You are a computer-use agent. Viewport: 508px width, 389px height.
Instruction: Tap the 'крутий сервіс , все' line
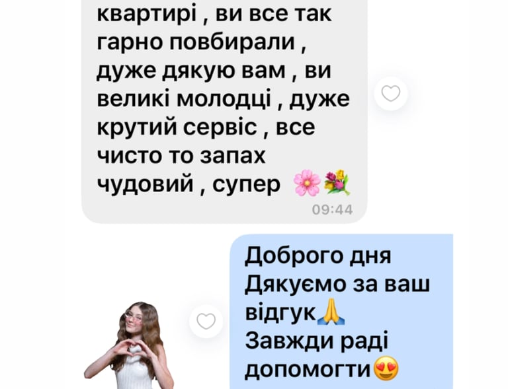(206, 127)
